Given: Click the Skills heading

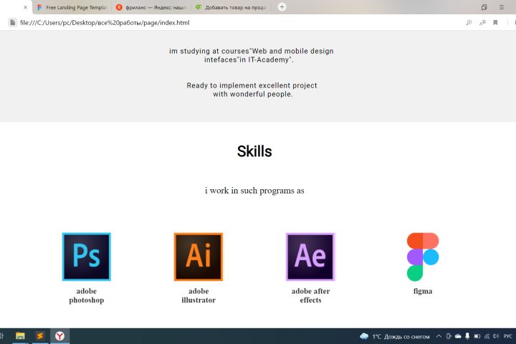Looking at the screenshot, I should 254,151.
